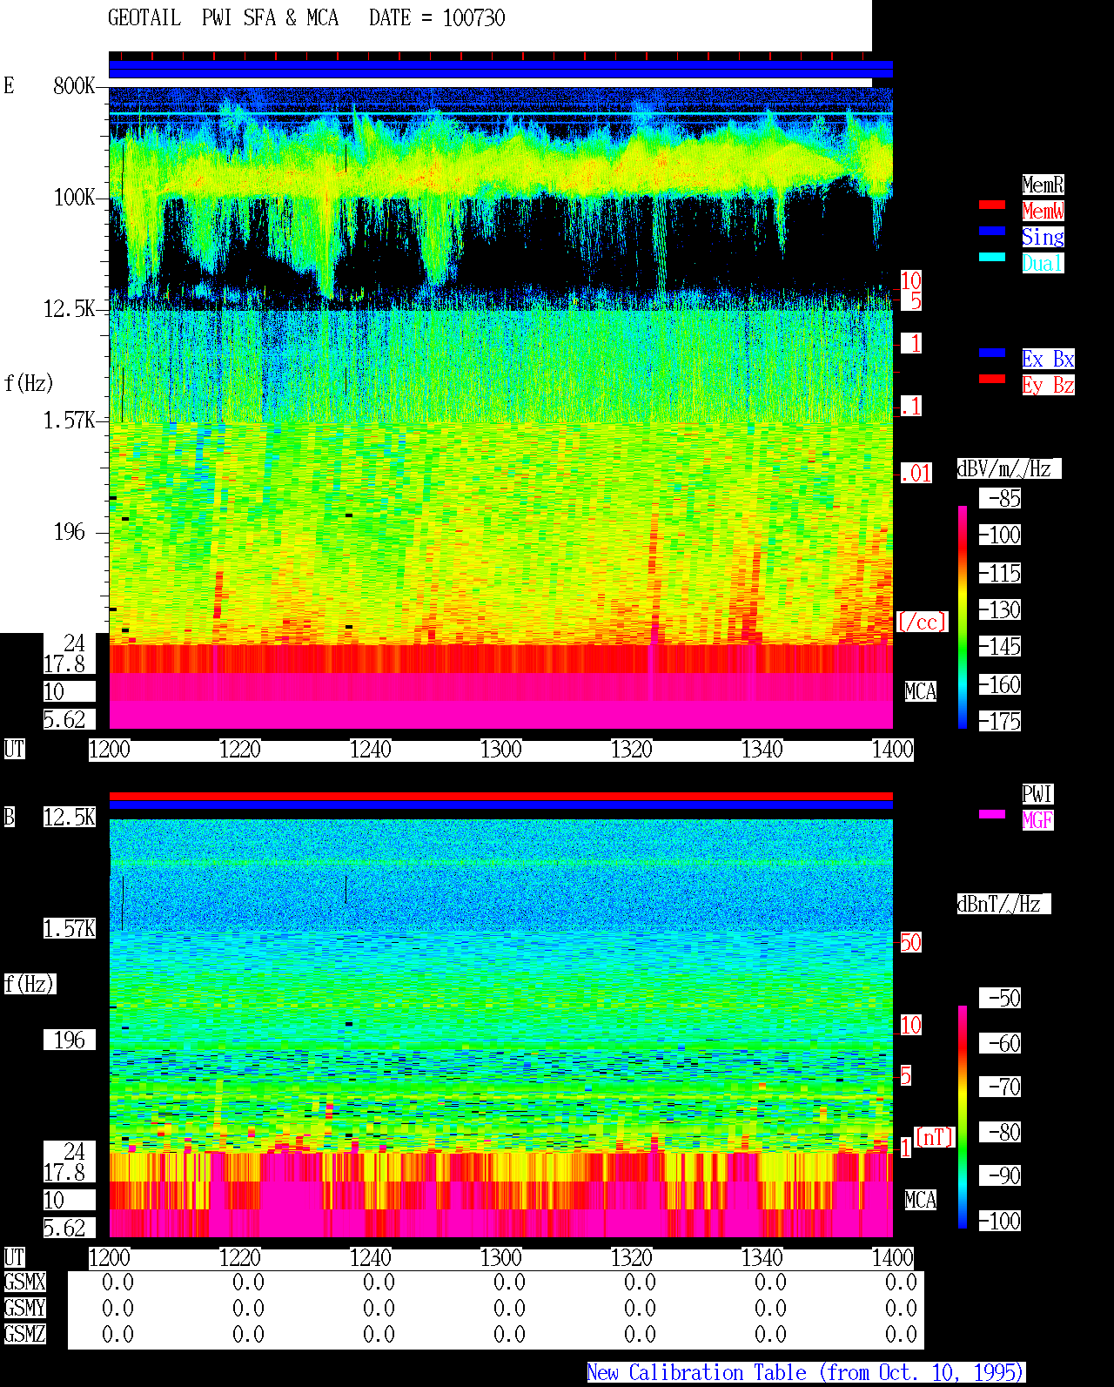Click the -115 color scale value
The image size is (1114, 1387).
pyautogui.click(x=1000, y=573)
